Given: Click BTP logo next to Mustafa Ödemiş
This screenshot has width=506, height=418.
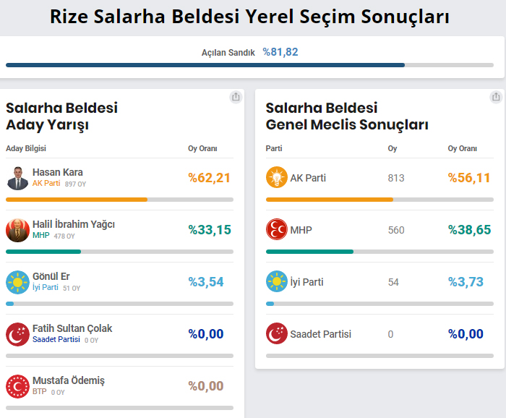Looking at the screenshot, I should tap(17, 386).
